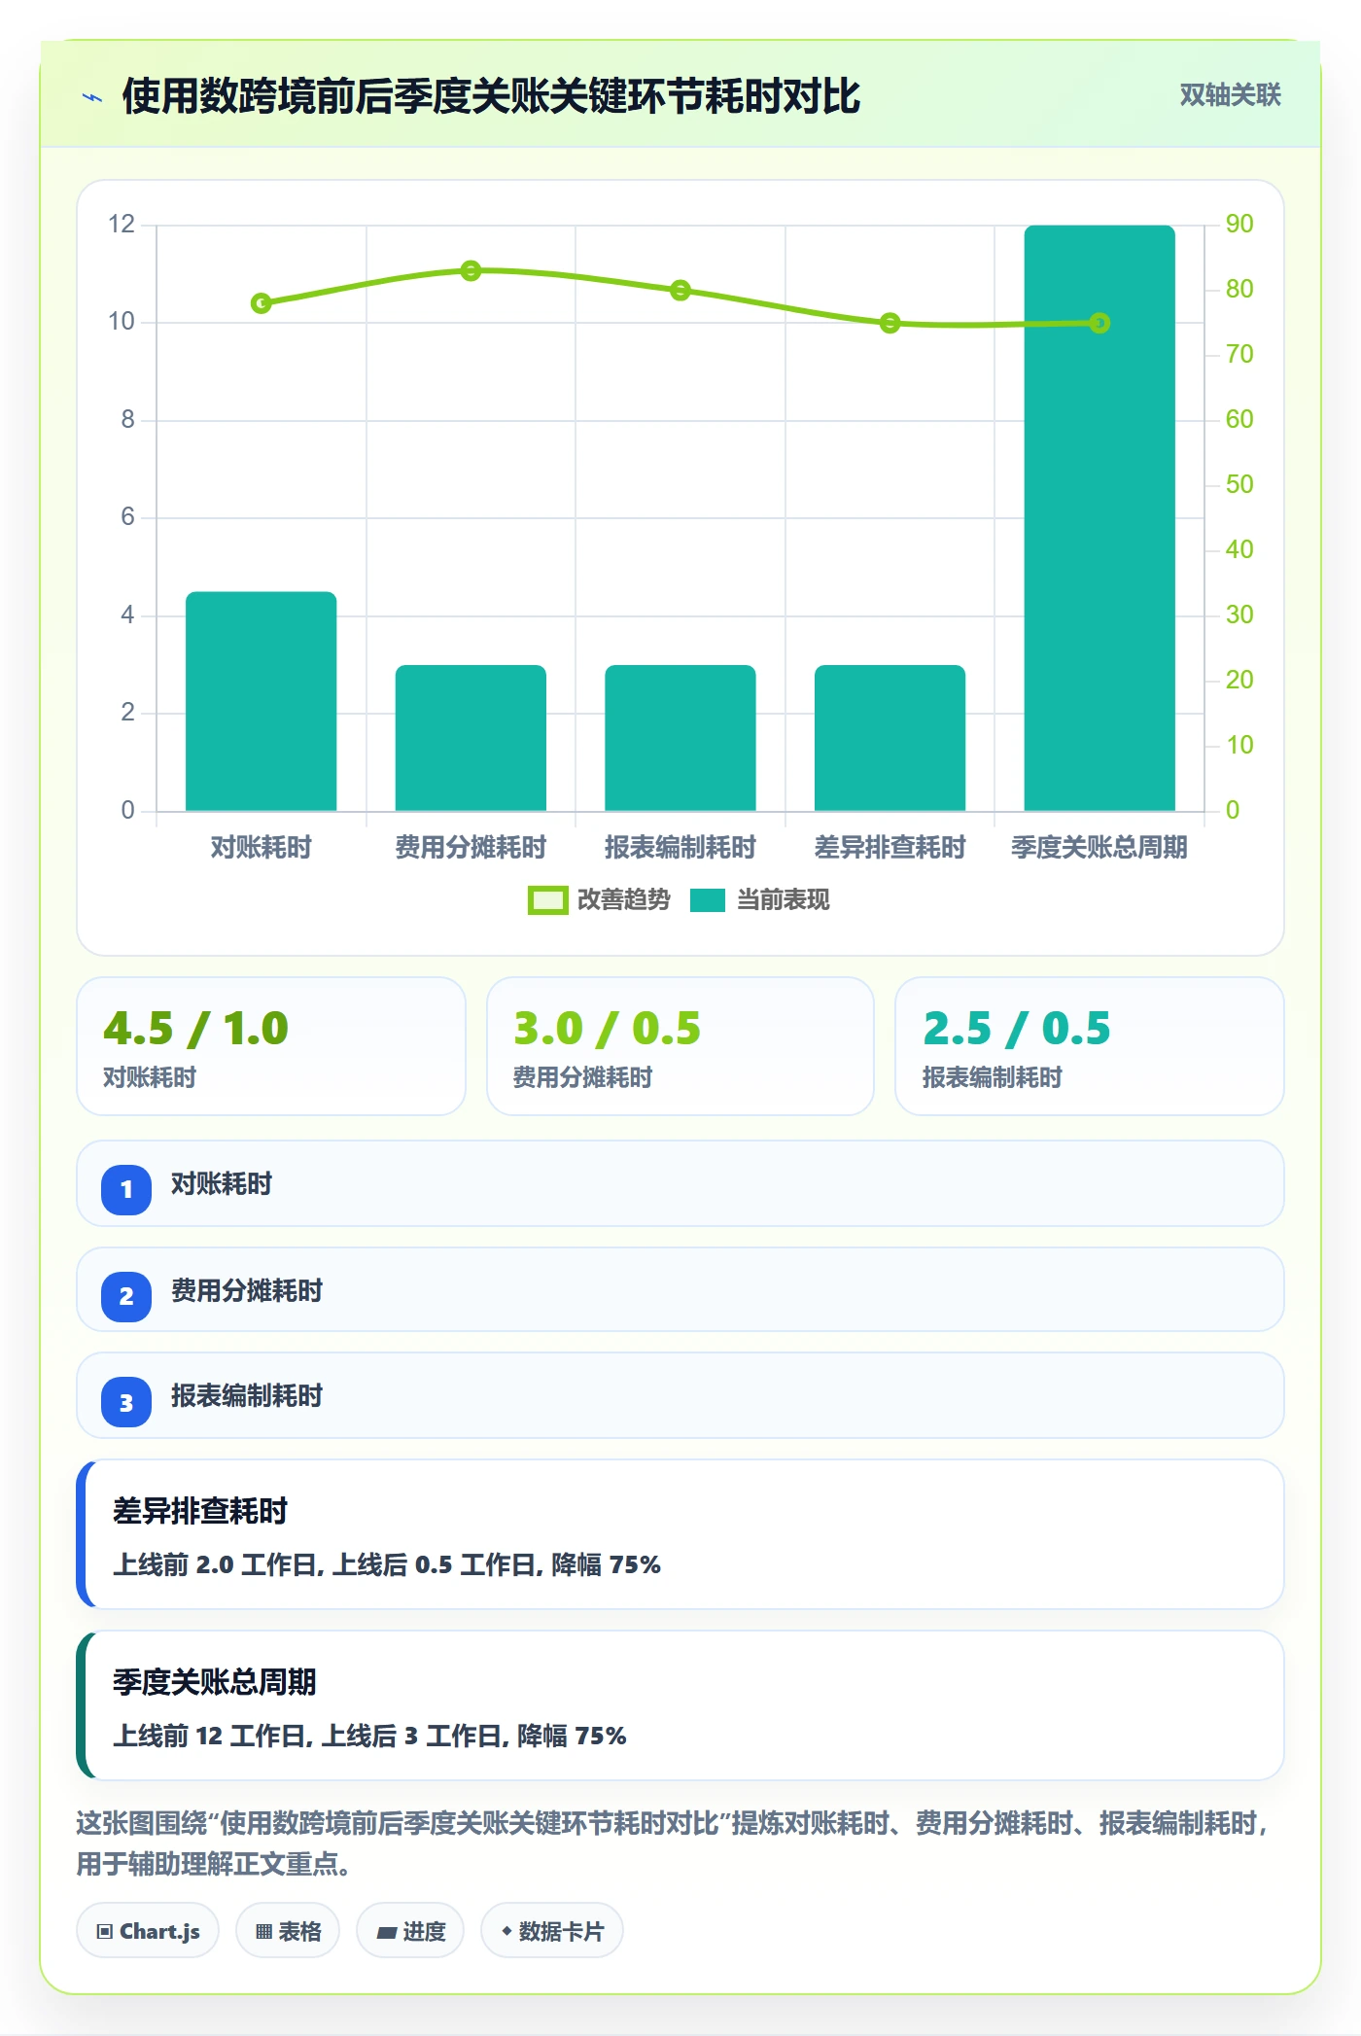Click the 季度关账总周期 card heading
Image resolution: width=1361 pixels, height=2036 pixels.
tap(215, 1682)
